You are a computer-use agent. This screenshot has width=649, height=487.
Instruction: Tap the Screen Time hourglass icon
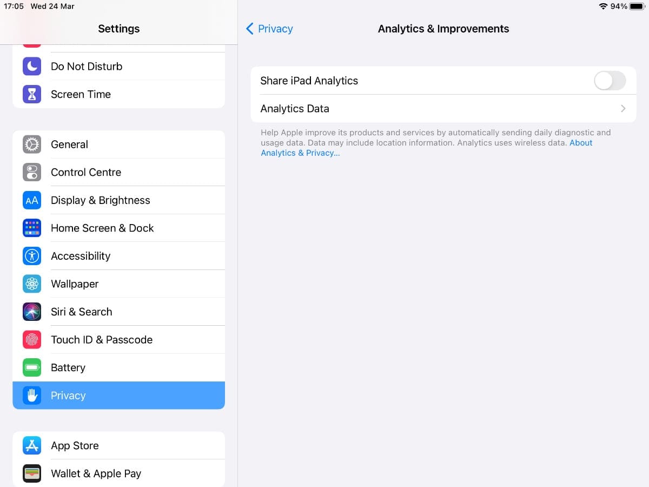tap(32, 94)
